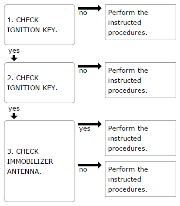The height and width of the screenshot is (206, 180).
Task: Click the 'yes' label under step 2
Action: click(x=14, y=109)
